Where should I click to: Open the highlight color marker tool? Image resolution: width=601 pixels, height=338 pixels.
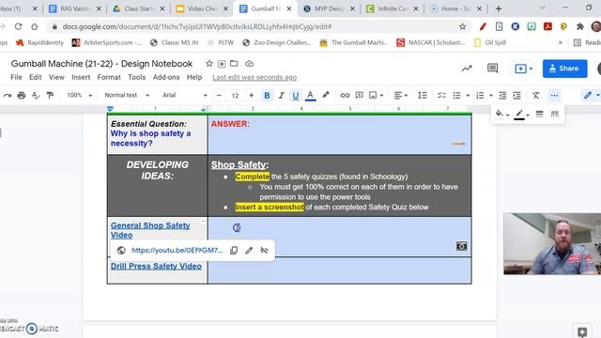coord(326,95)
